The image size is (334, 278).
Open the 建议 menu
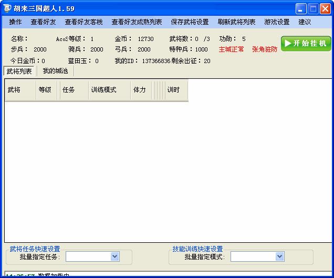click(305, 22)
